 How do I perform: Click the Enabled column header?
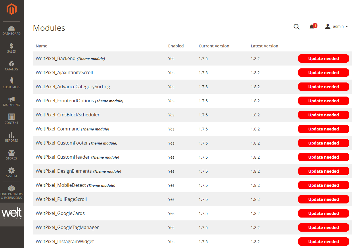(x=176, y=46)
